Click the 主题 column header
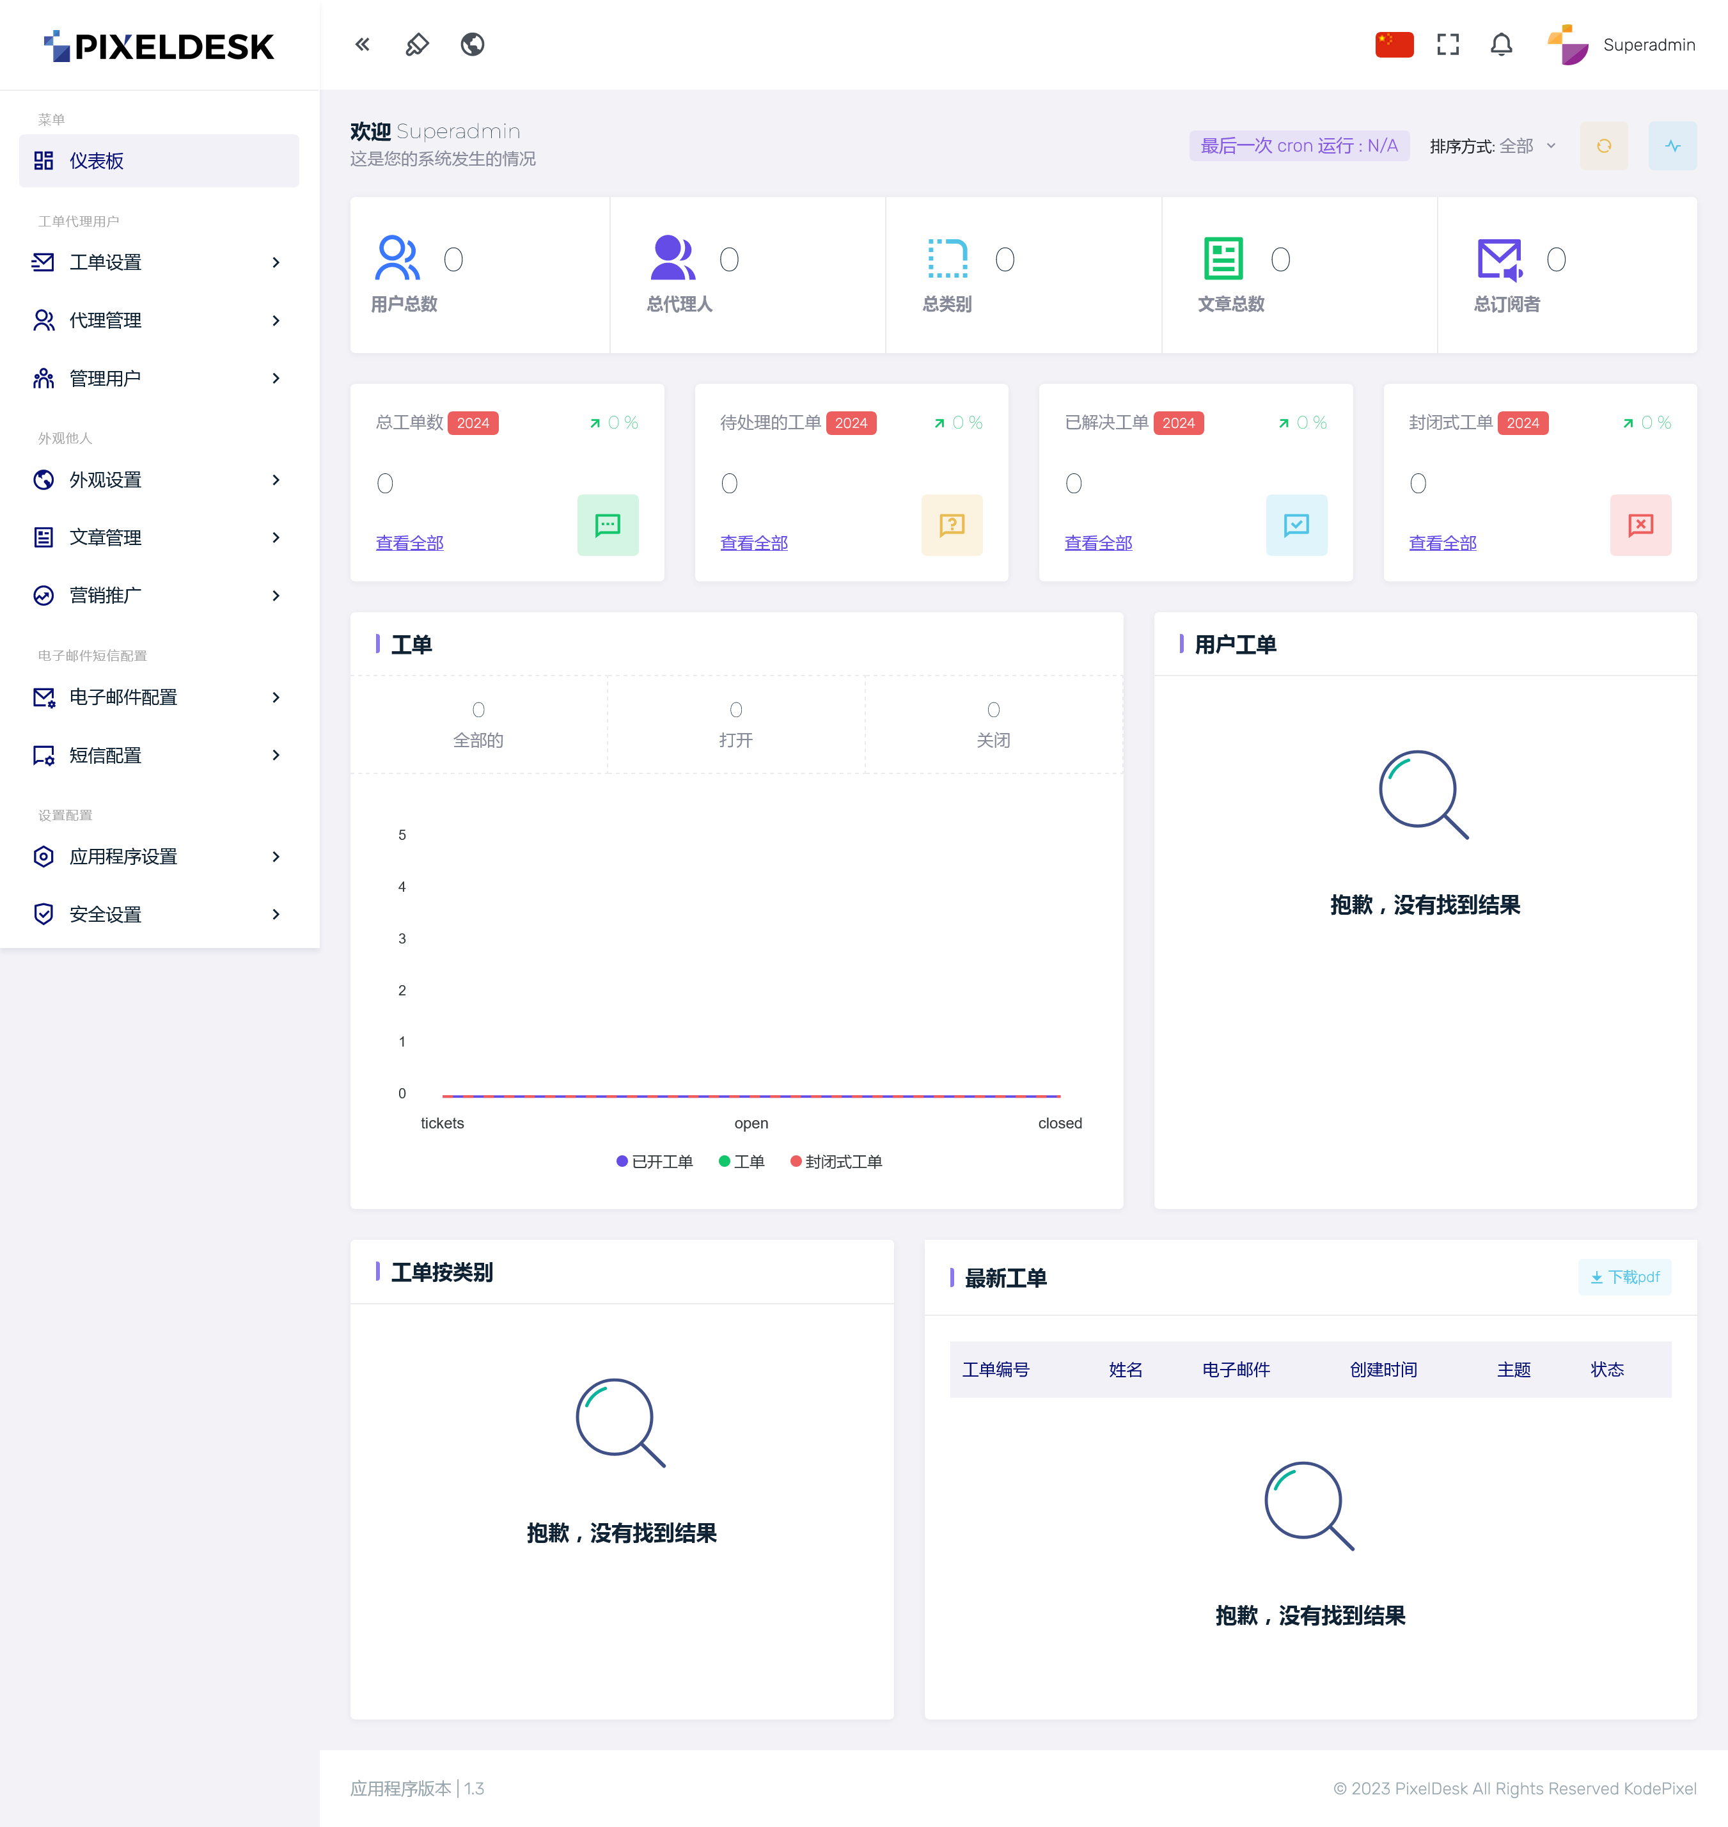 [x=1514, y=1370]
